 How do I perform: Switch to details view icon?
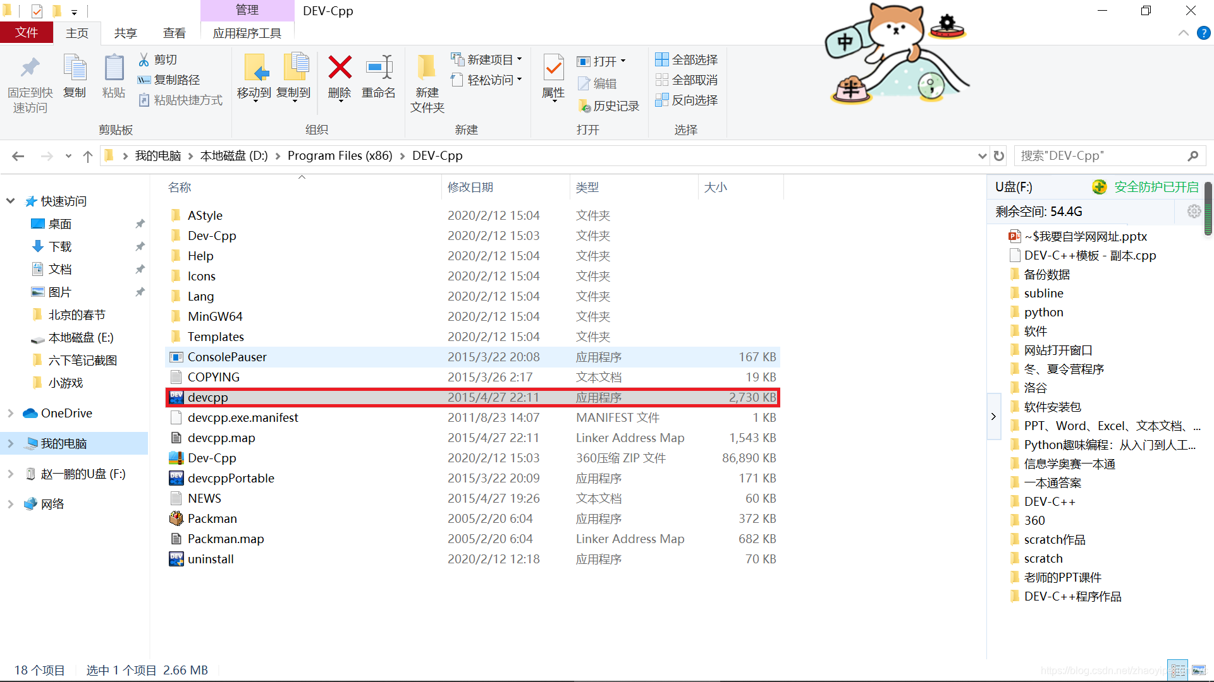coord(1178,670)
